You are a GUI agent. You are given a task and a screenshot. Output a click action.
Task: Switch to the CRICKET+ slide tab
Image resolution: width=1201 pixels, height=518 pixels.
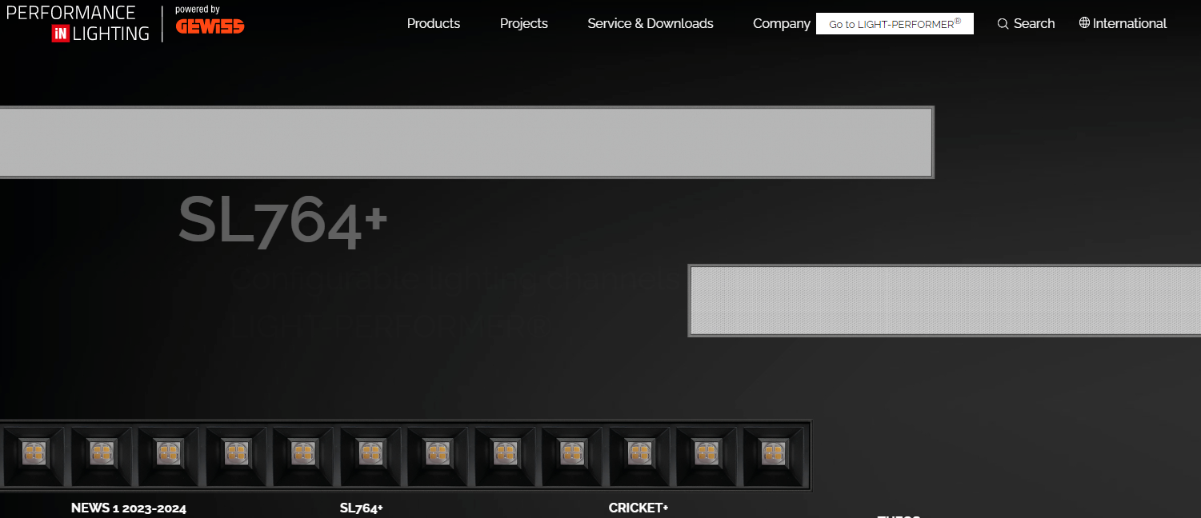coord(638,508)
